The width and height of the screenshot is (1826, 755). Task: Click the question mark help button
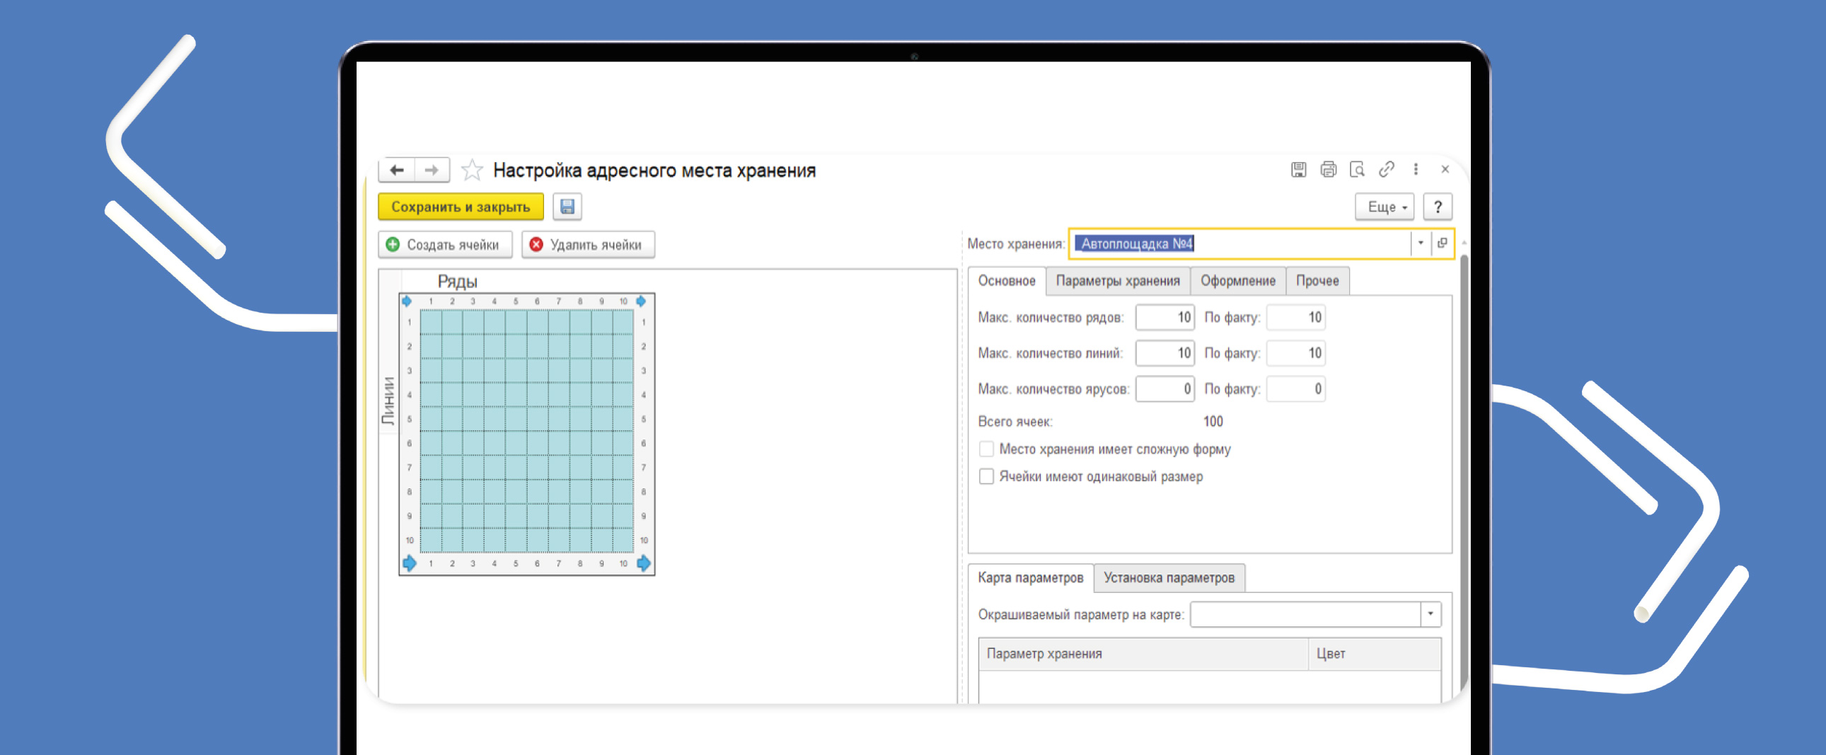coord(1437,207)
